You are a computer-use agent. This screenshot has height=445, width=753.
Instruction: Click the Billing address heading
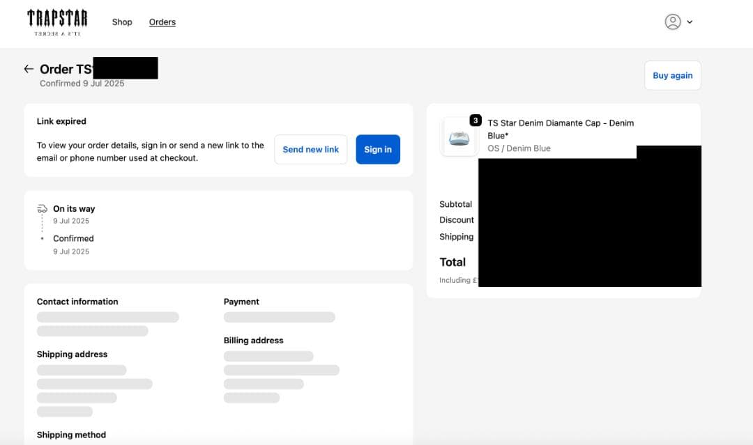pyautogui.click(x=253, y=341)
